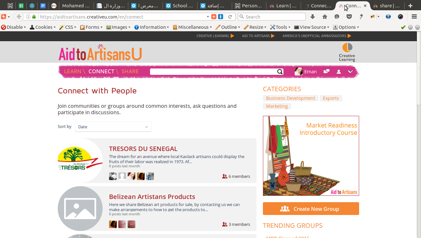
Task: Open a new browser tab with plus
Action: (x=410, y=6)
